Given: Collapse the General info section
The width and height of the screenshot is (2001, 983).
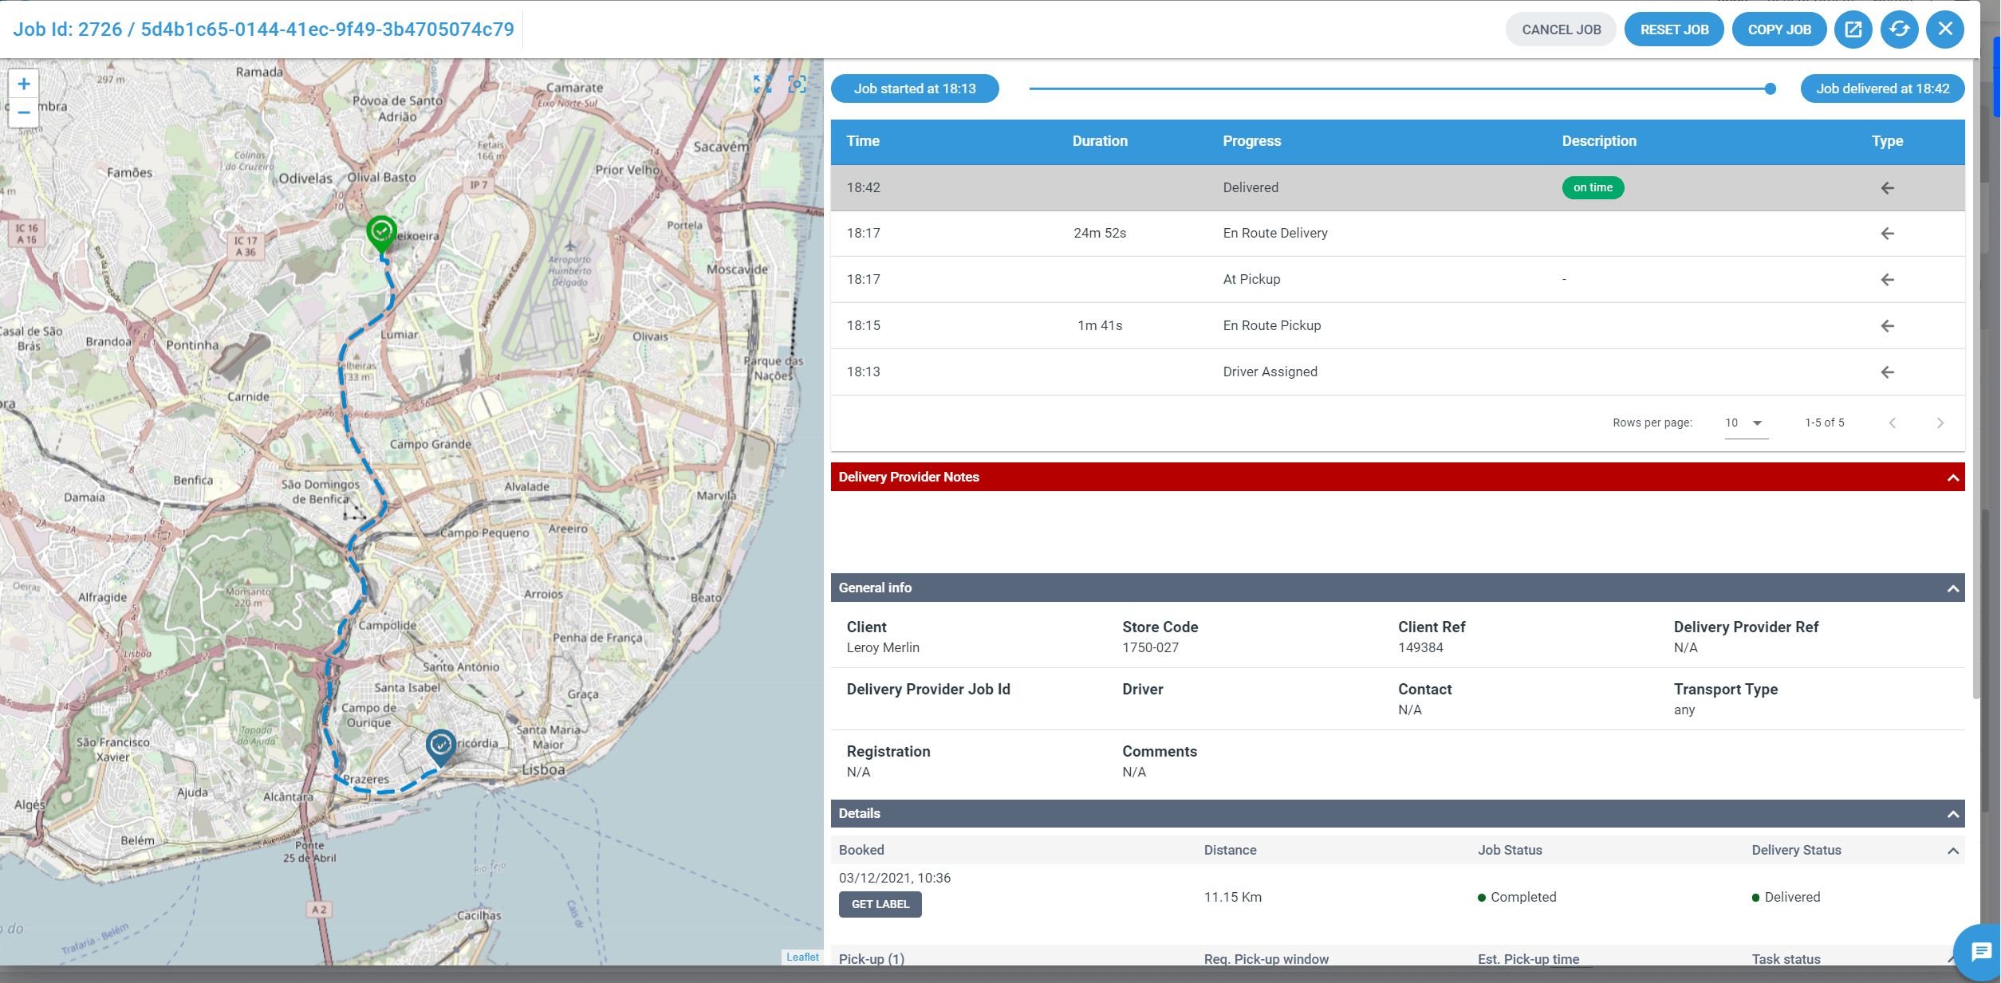Looking at the screenshot, I should 1952,588.
